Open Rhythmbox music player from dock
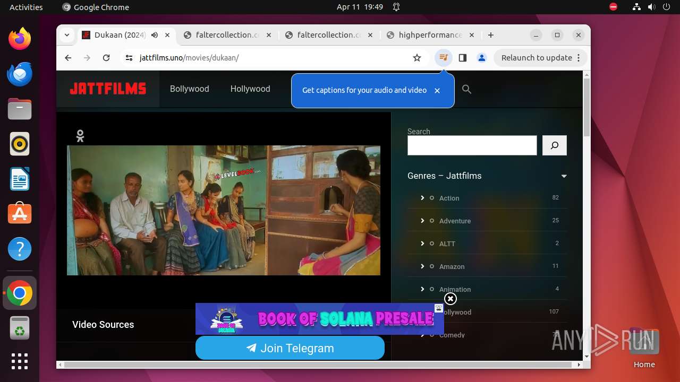The height and width of the screenshot is (382, 680). [x=20, y=144]
